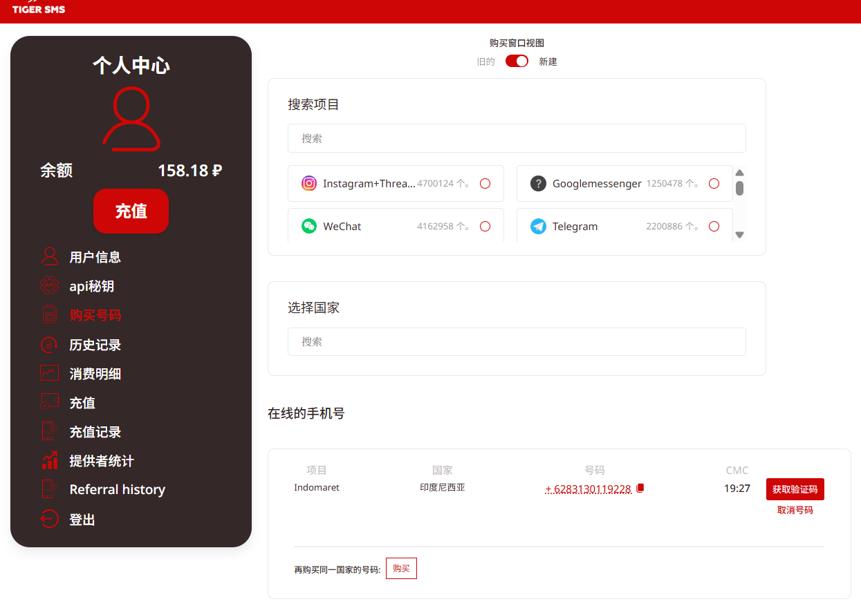Click the Indomaret project cell
Viewport: 861px width, 606px height.
(317, 487)
